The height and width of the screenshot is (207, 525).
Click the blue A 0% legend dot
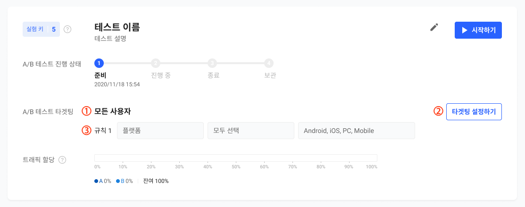96,181
